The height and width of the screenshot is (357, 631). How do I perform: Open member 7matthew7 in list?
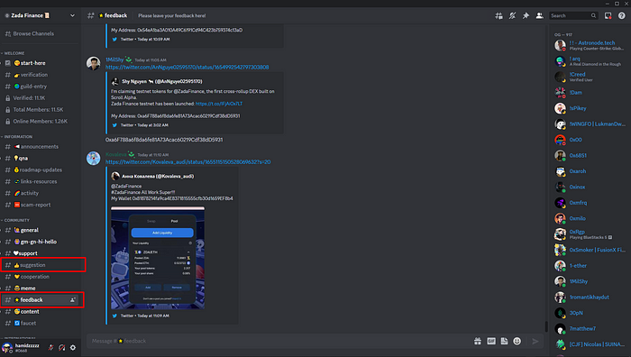(x=590, y=328)
